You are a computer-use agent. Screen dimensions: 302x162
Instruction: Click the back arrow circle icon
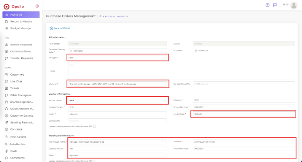pyautogui.click(x=51, y=28)
